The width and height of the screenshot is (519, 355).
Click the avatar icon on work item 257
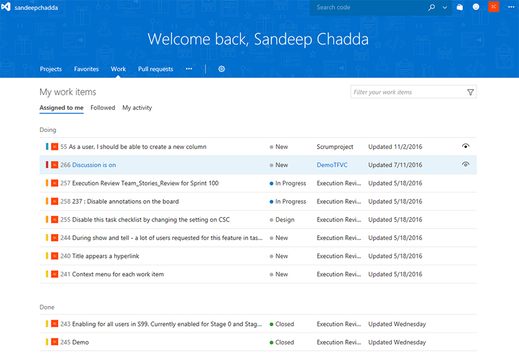click(55, 183)
